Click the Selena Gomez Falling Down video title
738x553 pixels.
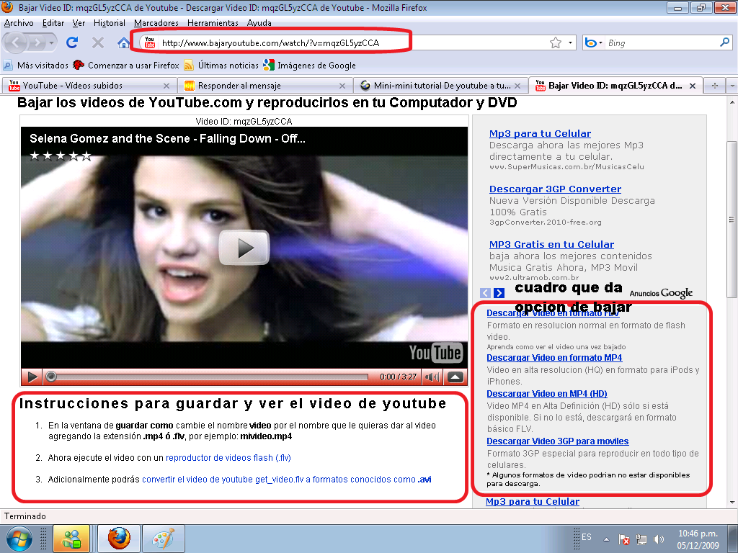tap(167, 138)
